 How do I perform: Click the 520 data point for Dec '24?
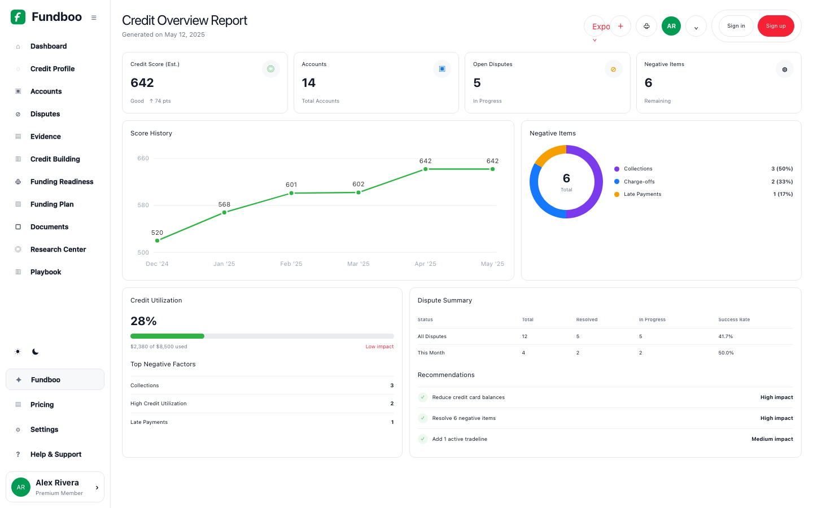(157, 240)
